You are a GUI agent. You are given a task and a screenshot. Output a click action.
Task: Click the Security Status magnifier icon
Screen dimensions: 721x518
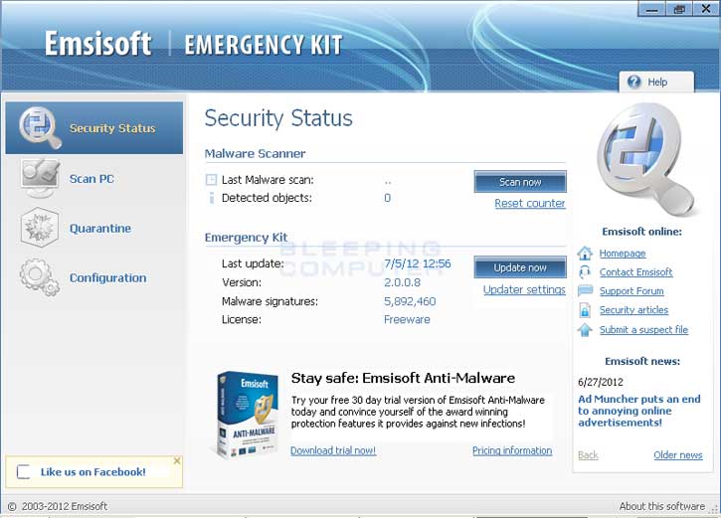tap(41, 128)
